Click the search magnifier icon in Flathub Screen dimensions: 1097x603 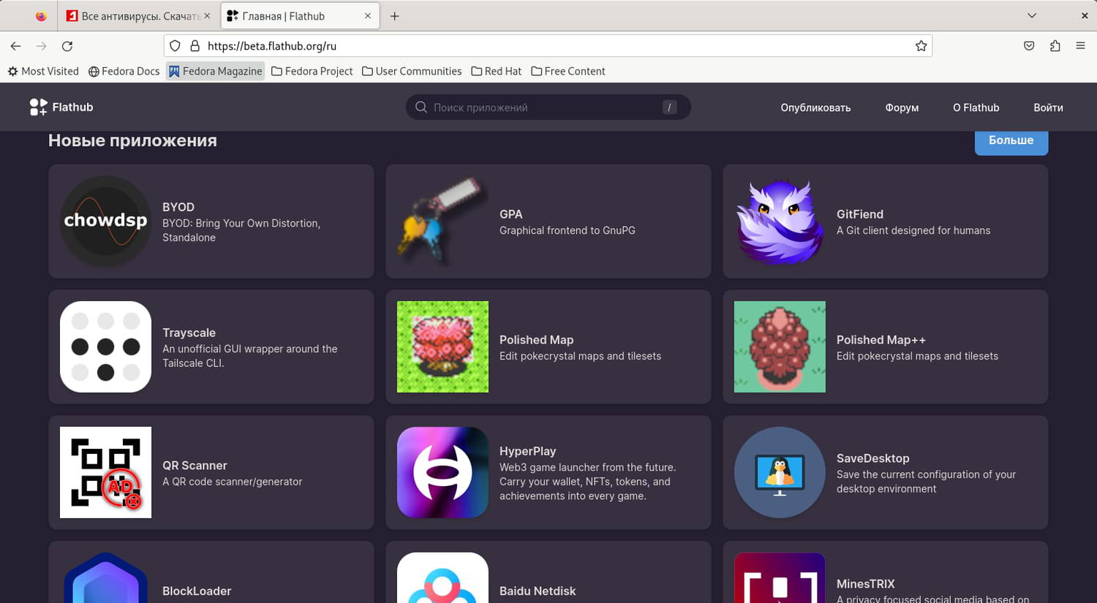[421, 107]
